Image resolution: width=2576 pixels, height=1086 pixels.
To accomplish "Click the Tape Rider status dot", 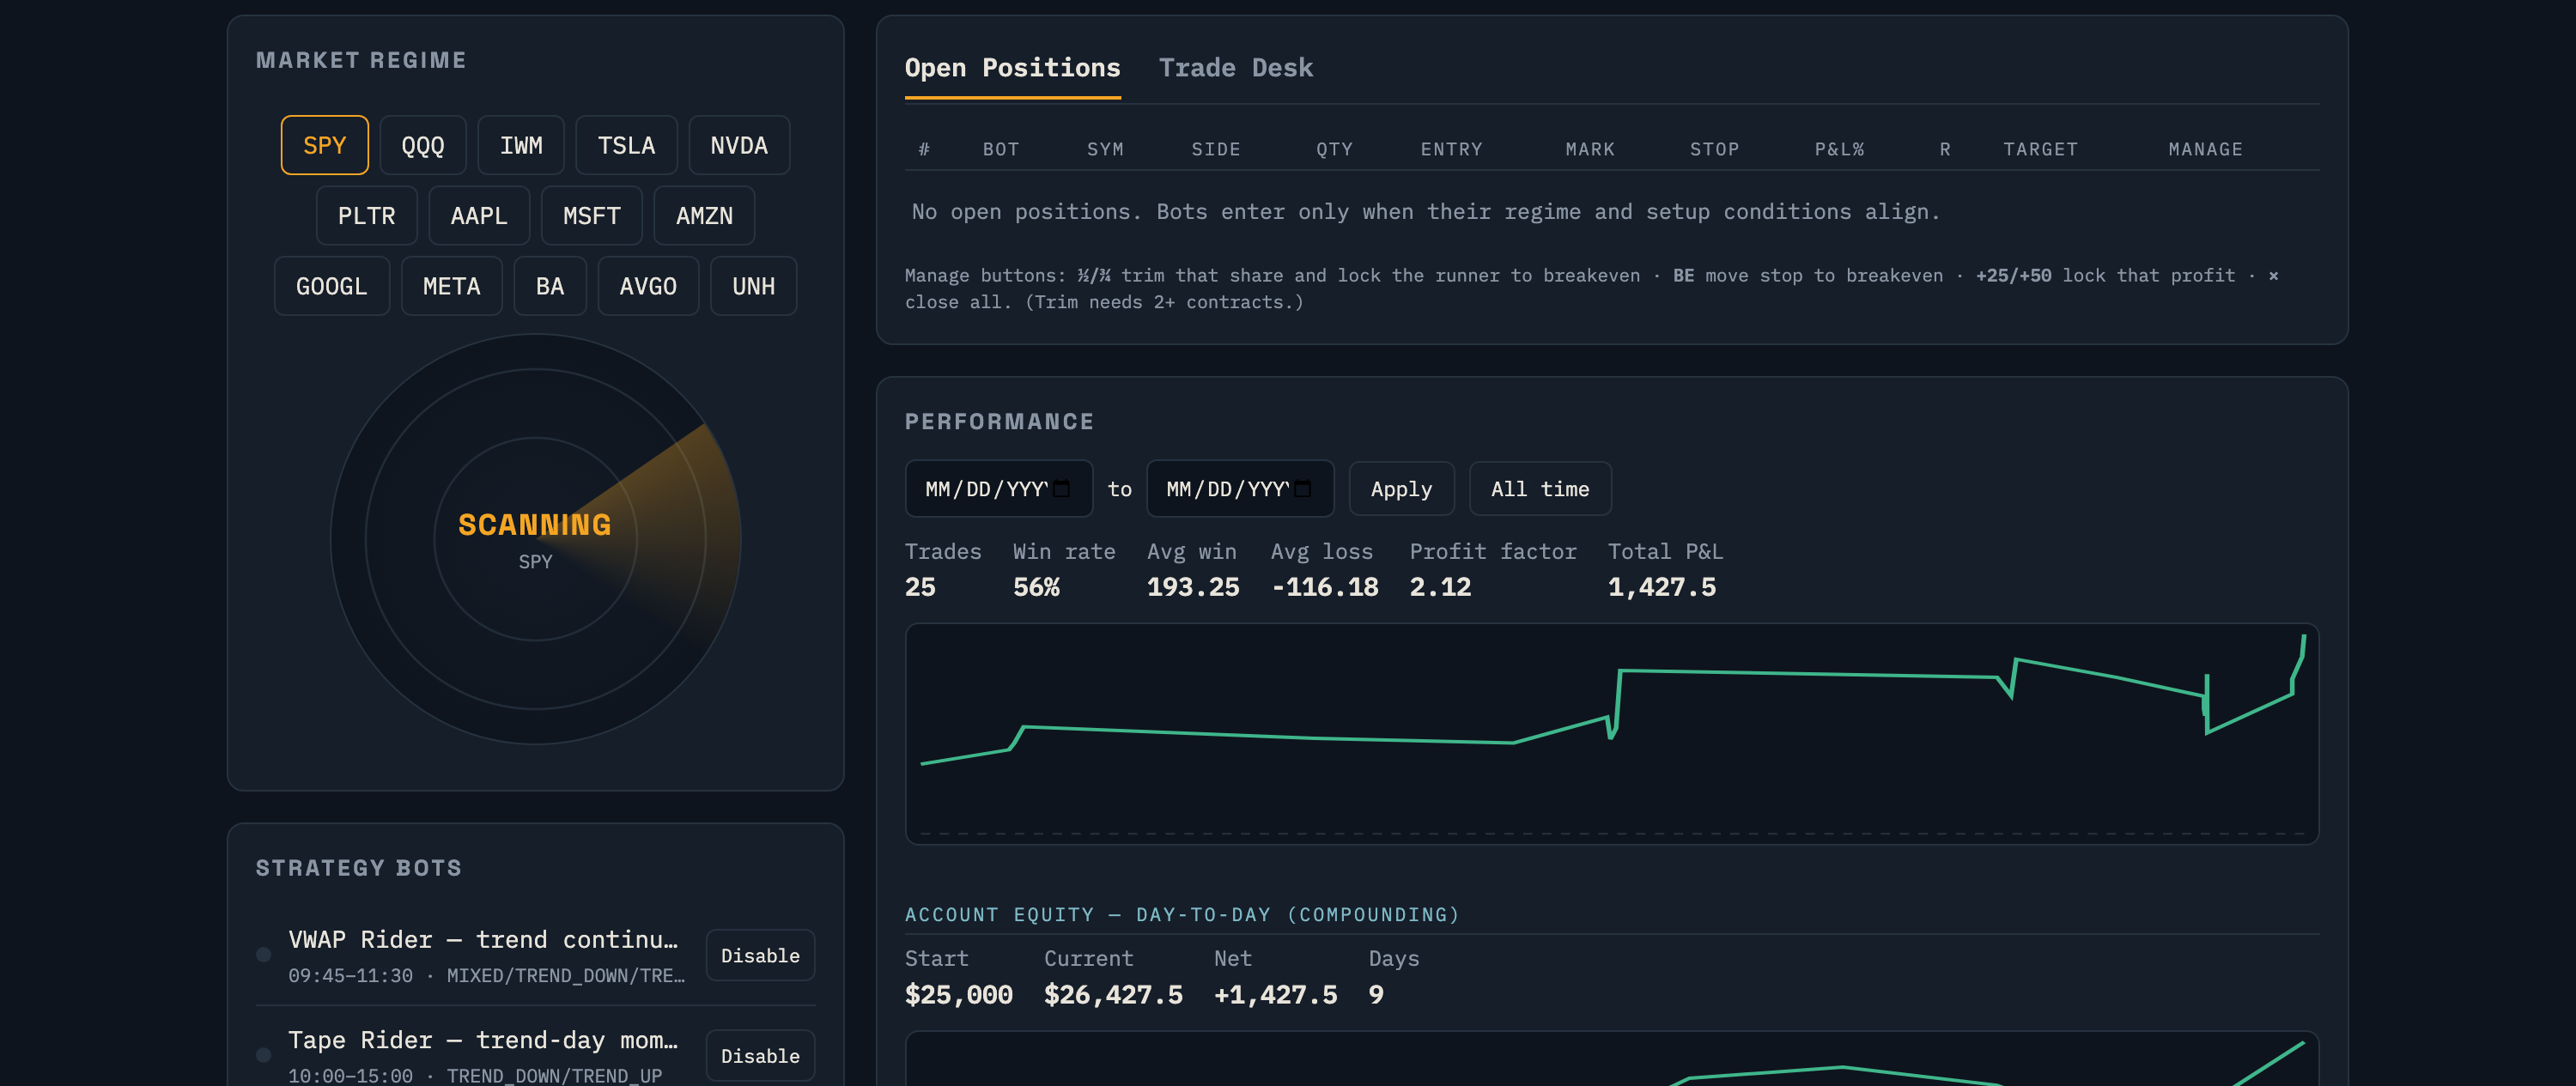I will (264, 1055).
